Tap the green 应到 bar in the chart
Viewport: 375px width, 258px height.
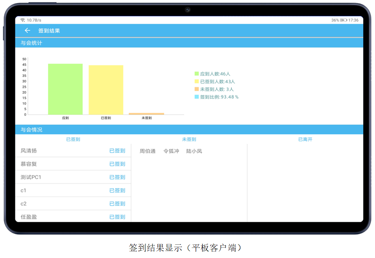[x=65, y=90]
